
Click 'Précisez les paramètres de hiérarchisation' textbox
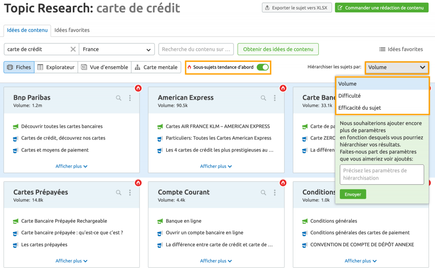click(382, 174)
